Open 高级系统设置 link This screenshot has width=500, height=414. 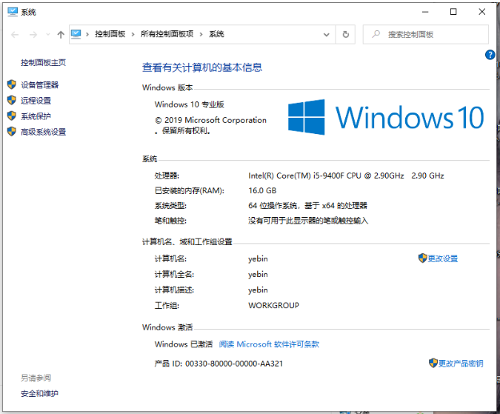coord(43,132)
